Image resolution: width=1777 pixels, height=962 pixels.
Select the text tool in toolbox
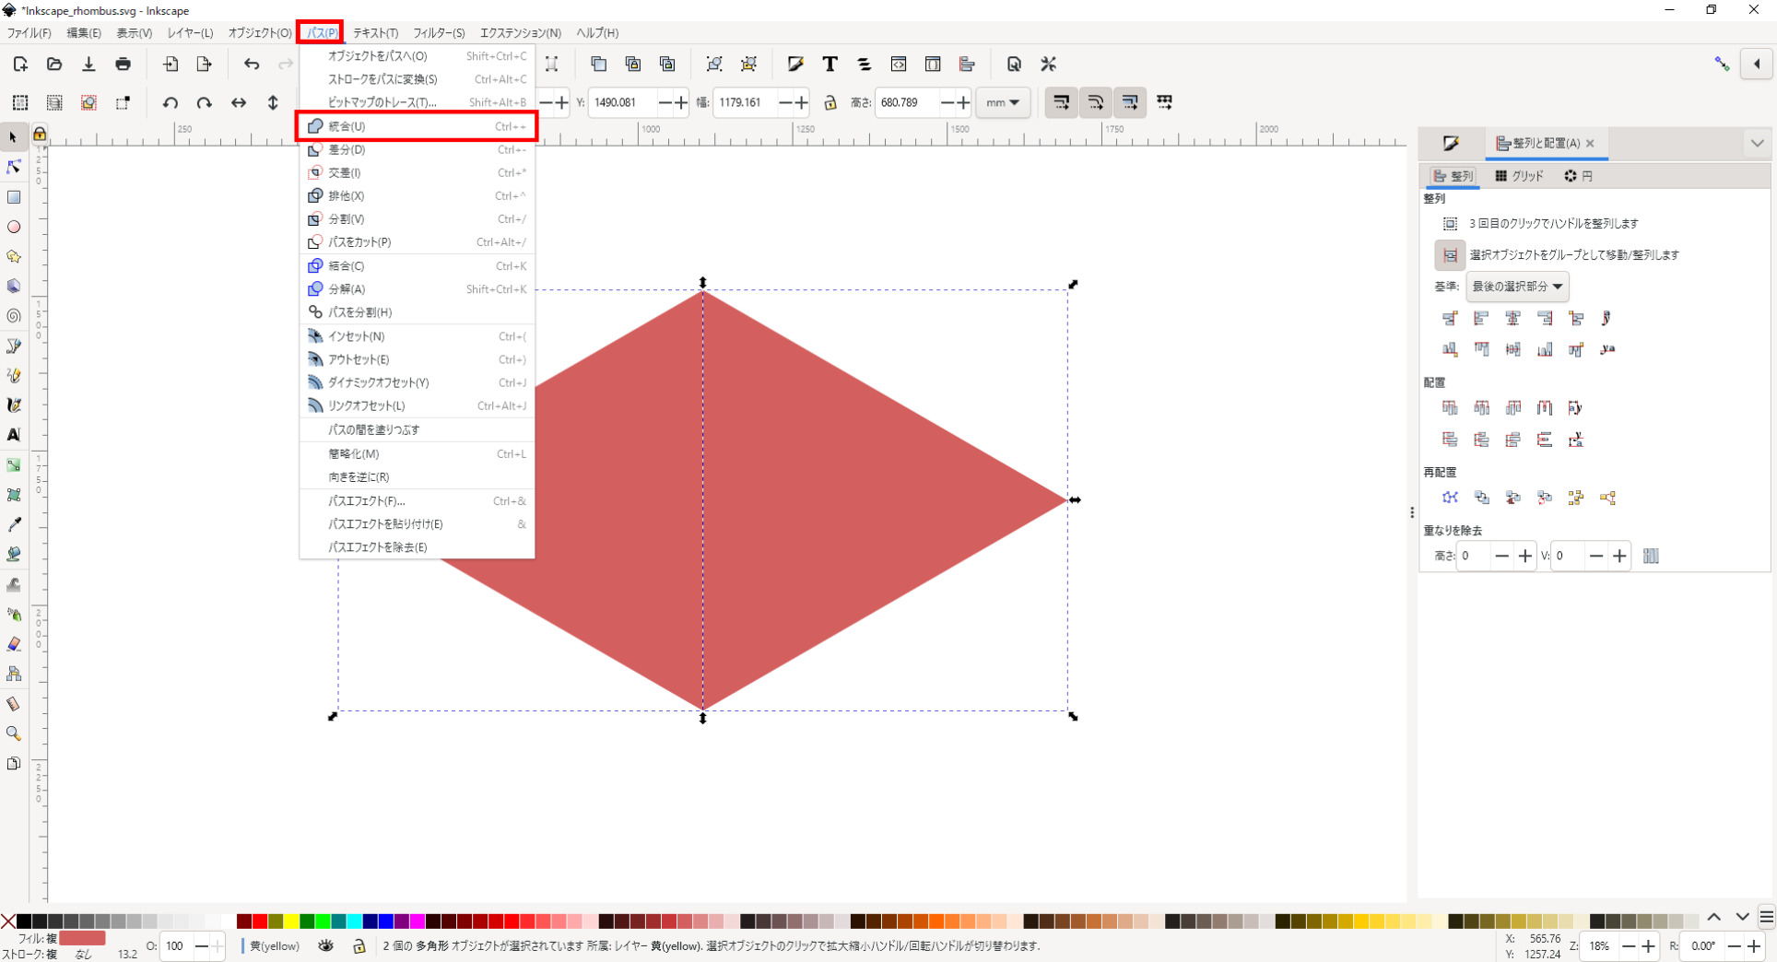pyautogui.click(x=14, y=435)
